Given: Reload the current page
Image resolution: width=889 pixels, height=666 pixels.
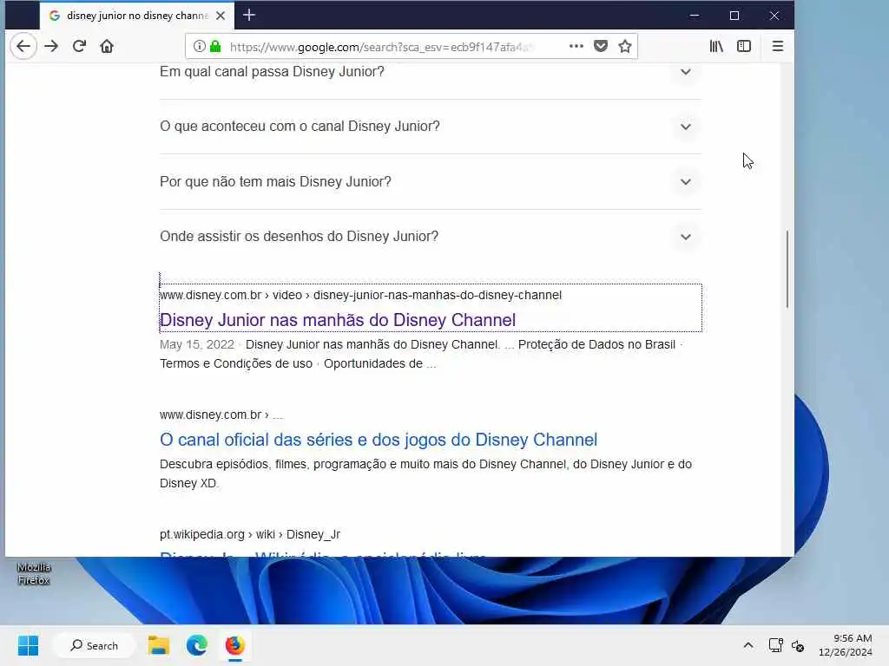Looking at the screenshot, I should [x=79, y=47].
